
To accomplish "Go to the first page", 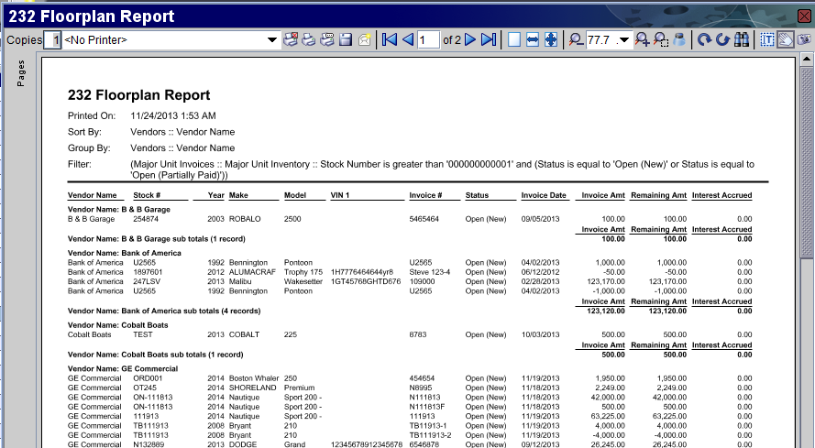I will 389,39.
